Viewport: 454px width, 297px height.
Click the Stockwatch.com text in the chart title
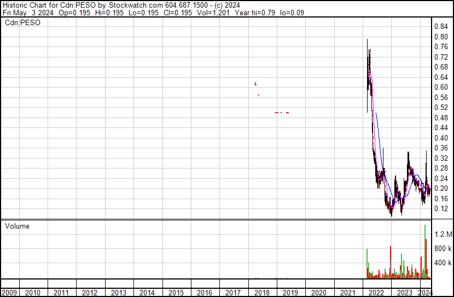pos(135,5)
